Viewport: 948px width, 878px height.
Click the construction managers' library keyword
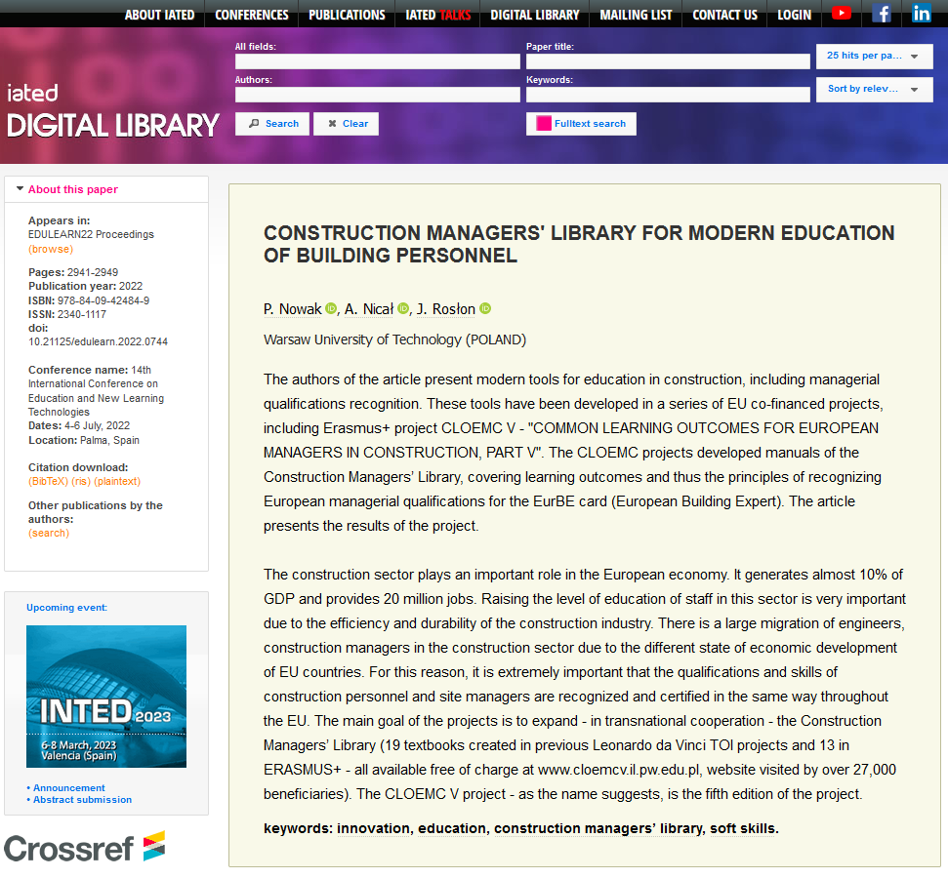coord(598,828)
